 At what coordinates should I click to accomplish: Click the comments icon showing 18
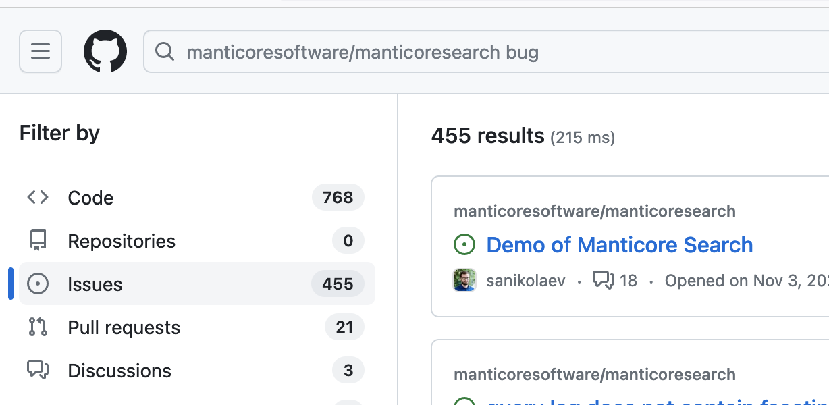click(x=603, y=280)
